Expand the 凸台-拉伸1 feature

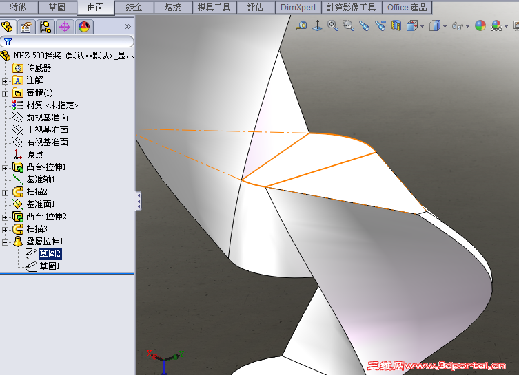[x=5, y=168]
